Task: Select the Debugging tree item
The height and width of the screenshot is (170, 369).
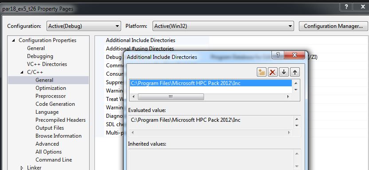Action: (40, 56)
